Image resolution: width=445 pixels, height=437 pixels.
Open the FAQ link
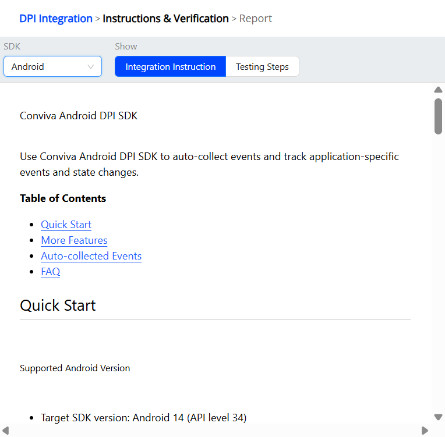pos(50,272)
